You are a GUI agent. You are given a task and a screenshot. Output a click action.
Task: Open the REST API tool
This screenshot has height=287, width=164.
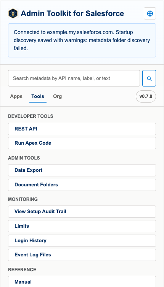[x=82, y=129]
